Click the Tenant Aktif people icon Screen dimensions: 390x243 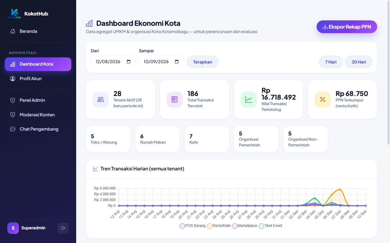[x=101, y=100]
